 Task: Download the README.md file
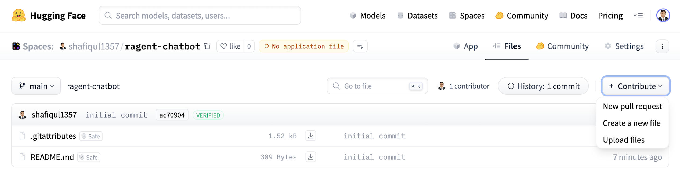pyautogui.click(x=311, y=157)
